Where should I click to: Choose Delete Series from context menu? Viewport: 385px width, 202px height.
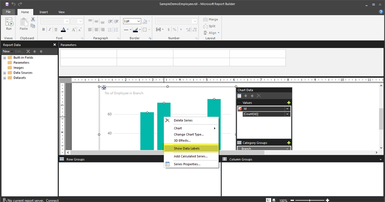click(x=191, y=120)
